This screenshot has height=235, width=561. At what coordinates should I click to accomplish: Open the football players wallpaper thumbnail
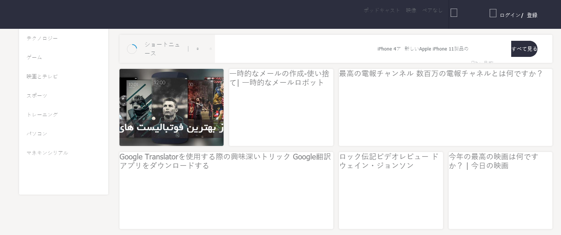(172, 107)
